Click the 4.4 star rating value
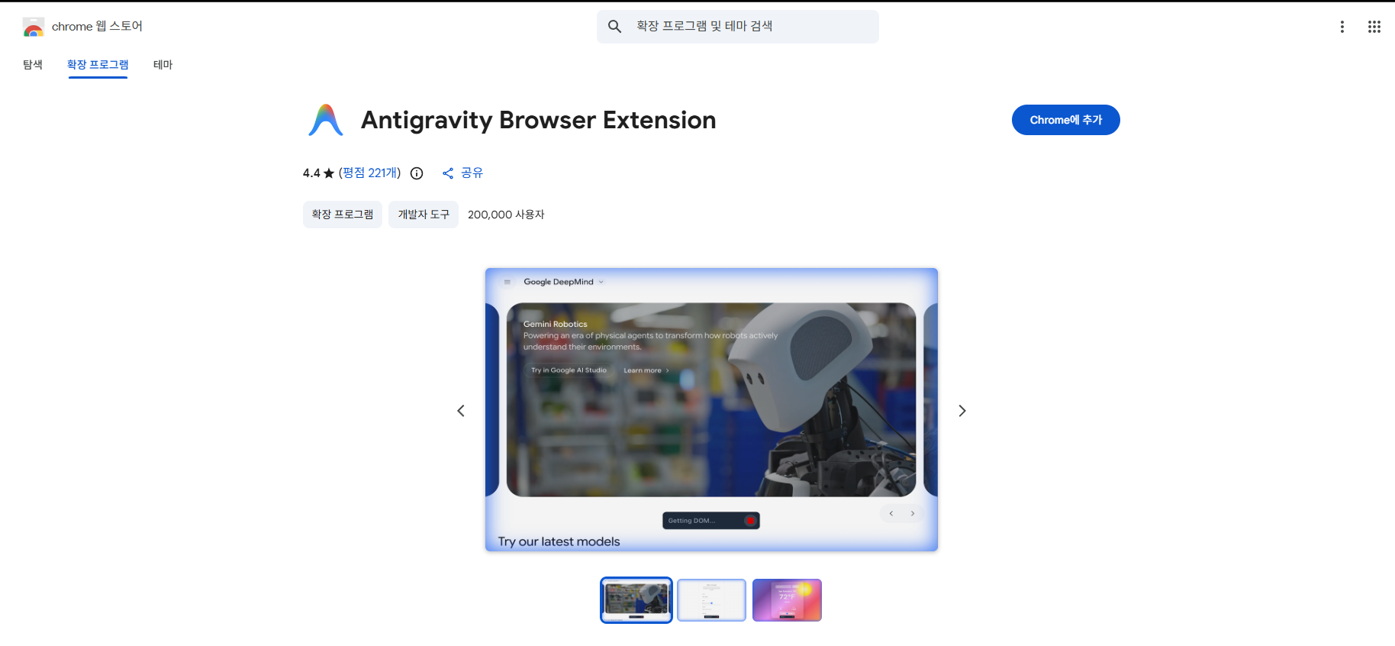The height and width of the screenshot is (646, 1395). [318, 173]
